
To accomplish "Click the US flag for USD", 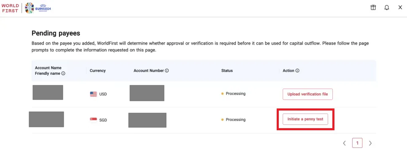I will 94,94.
